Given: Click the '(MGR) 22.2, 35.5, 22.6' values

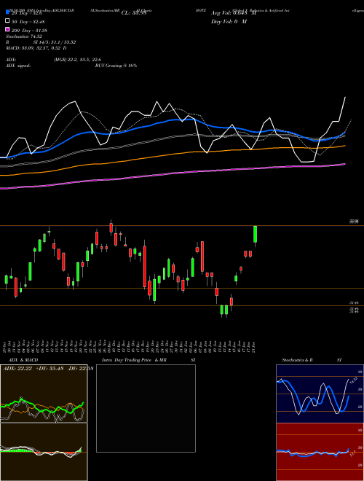Looking at the screenshot, I should click(x=77, y=60).
